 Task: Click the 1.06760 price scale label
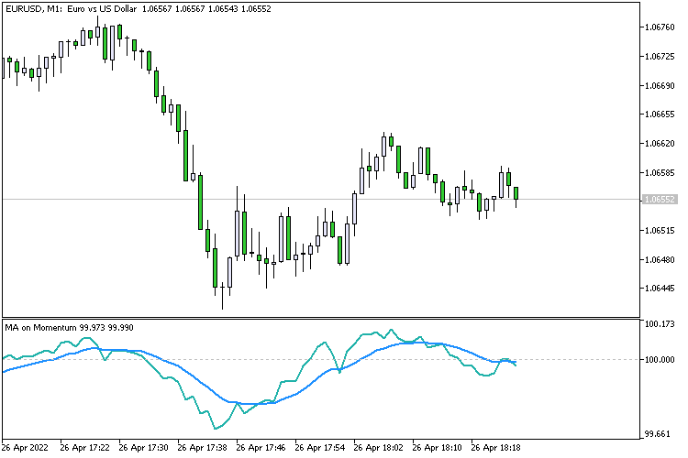pos(660,27)
